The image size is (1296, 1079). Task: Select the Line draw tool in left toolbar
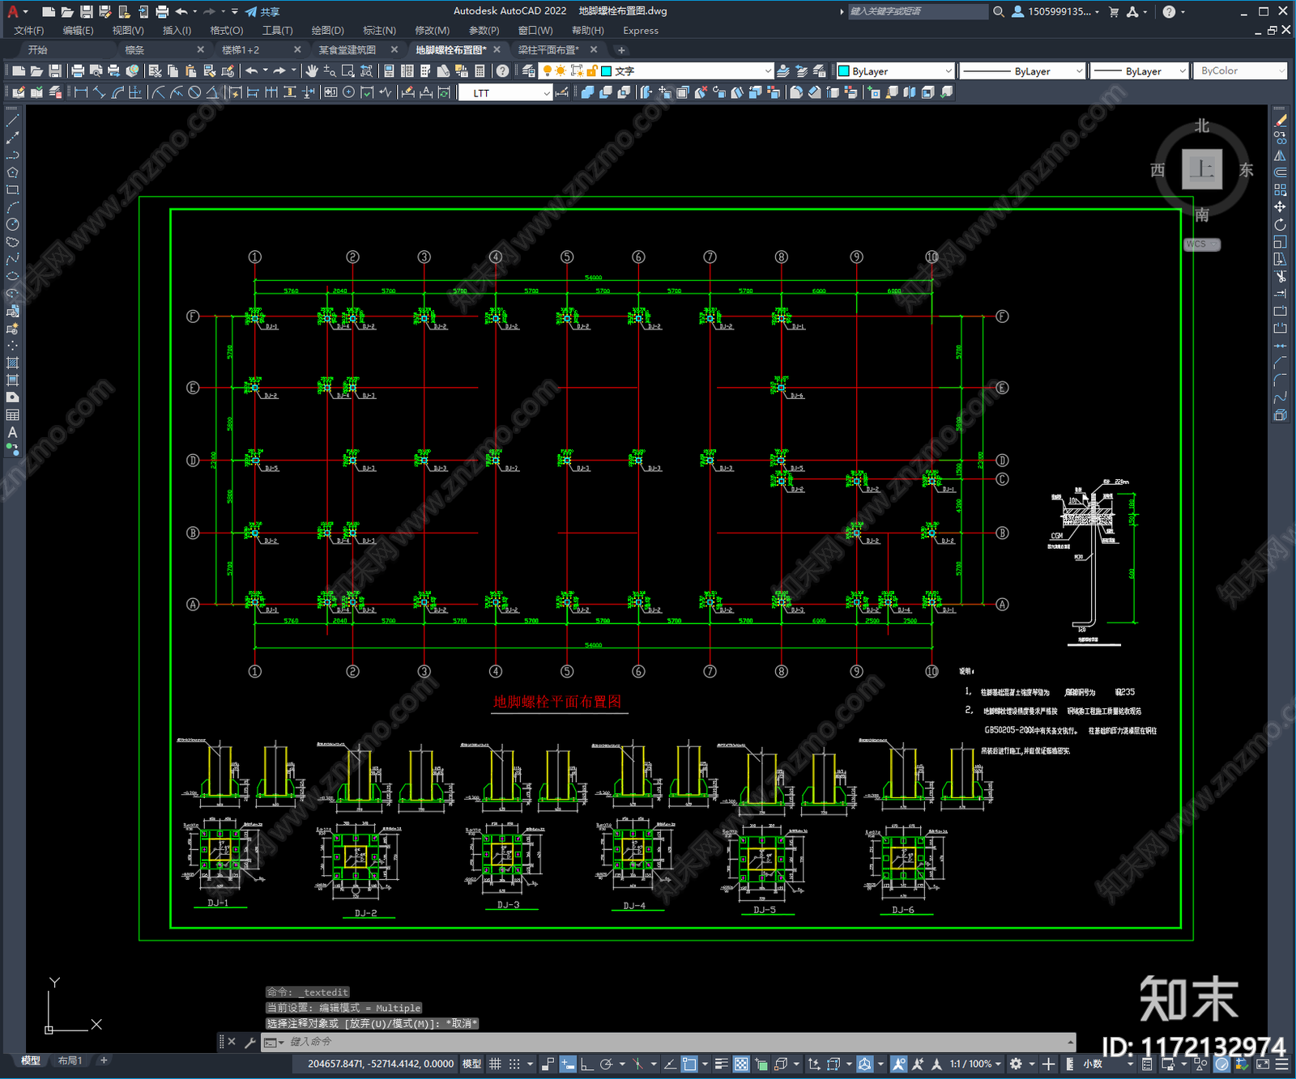click(12, 120)
